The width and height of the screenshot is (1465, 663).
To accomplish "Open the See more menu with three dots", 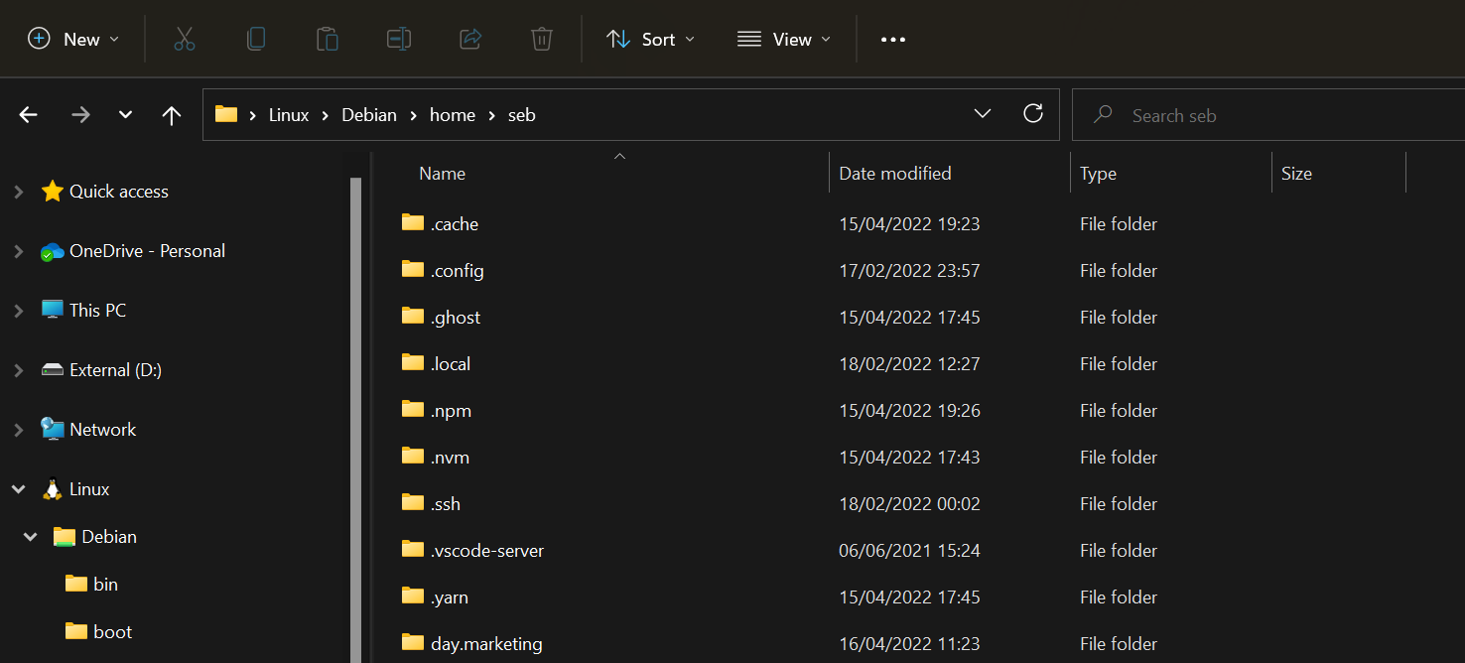I will coord(892,39).
